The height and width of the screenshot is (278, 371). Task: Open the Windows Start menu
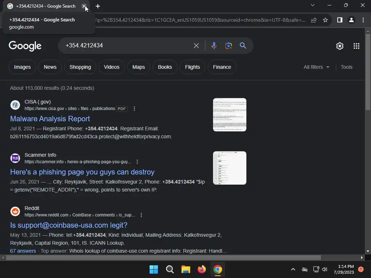point(154,269)
